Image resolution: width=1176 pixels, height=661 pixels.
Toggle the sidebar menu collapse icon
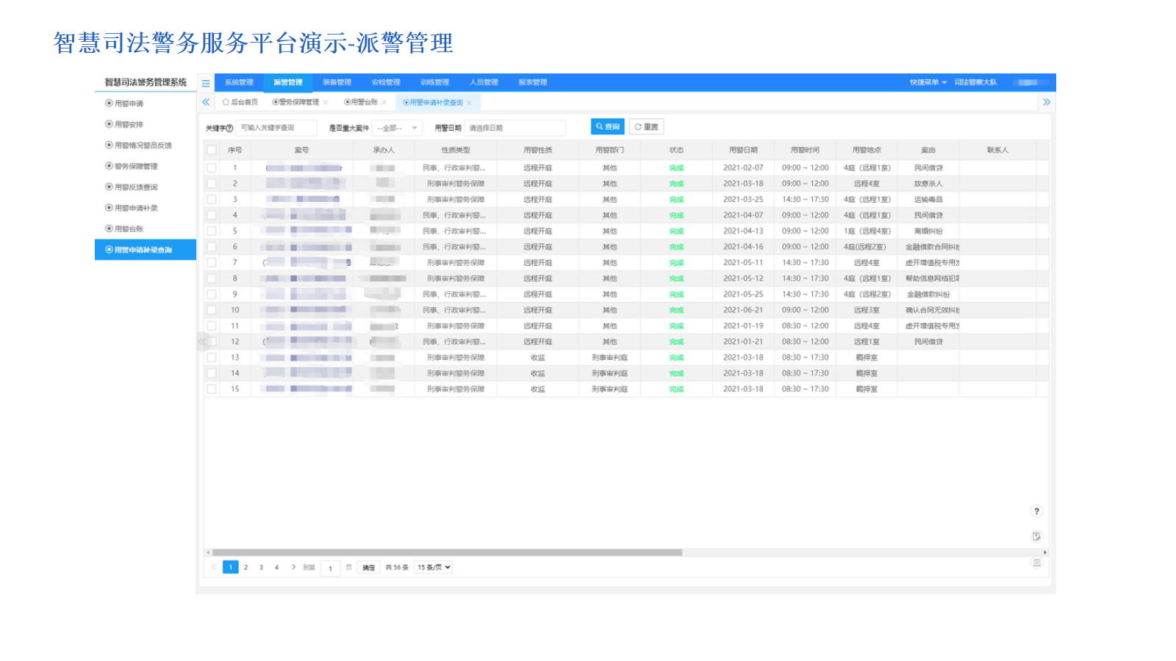tap(206, 83)
